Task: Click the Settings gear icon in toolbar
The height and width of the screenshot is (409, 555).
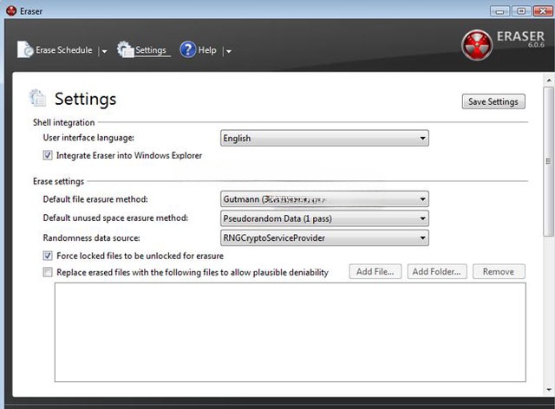Action: [125, 49]
